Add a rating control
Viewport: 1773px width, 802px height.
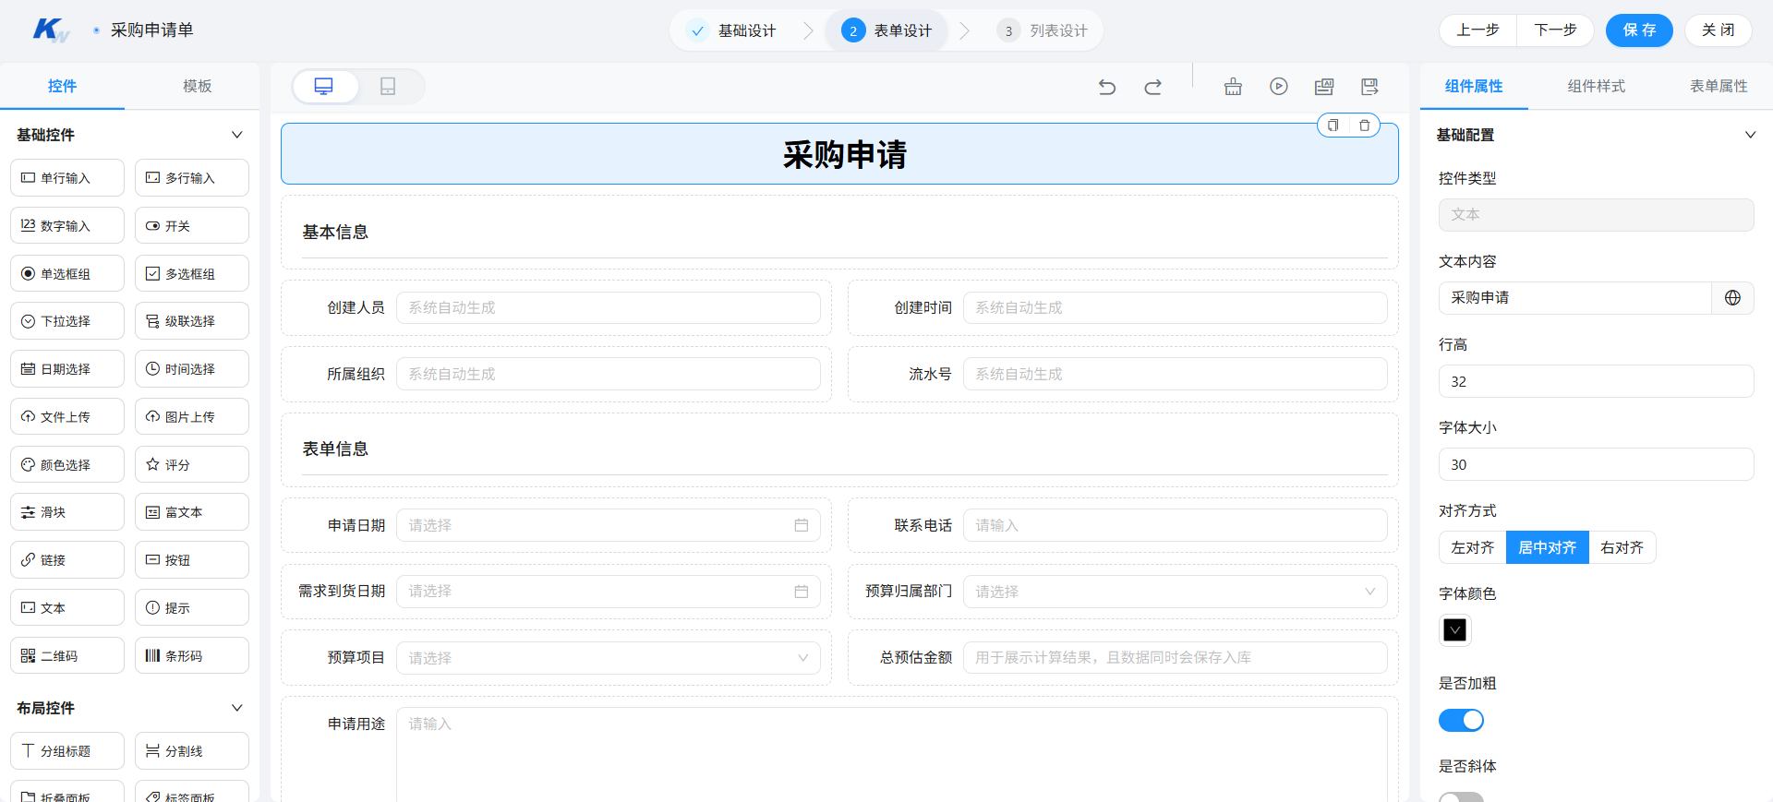coord(192,464)
